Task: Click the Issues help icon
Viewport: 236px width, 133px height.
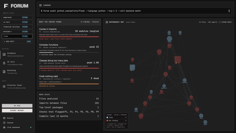Action: [4, 123]
